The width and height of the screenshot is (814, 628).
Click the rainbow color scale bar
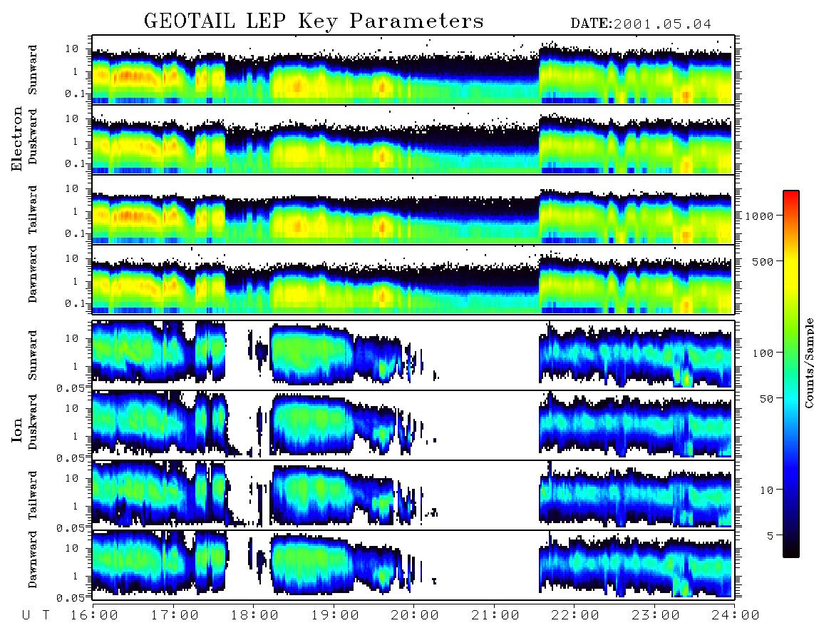[791, 374]
